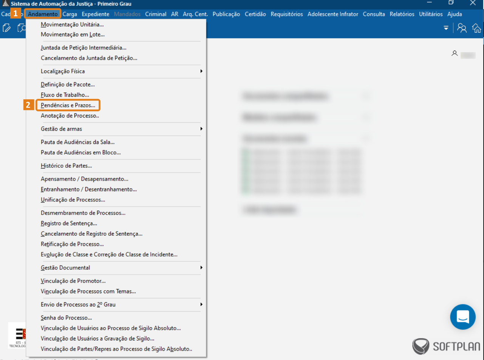This screenshot has width=484, height=360.
Task: Choose Senha do Processo entry
Action: [x=66, y=318]
